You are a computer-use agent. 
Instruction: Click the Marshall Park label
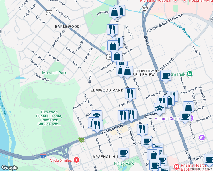pyautogui.click(x=54, y=73)
